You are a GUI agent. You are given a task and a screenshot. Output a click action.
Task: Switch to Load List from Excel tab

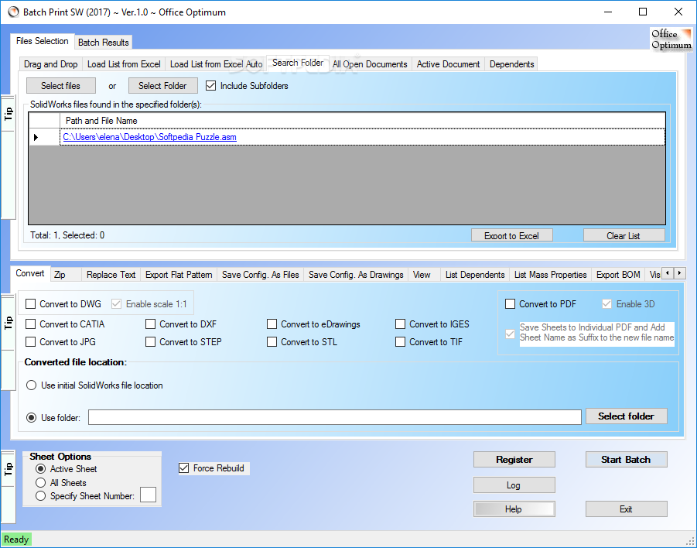point(124,64)
